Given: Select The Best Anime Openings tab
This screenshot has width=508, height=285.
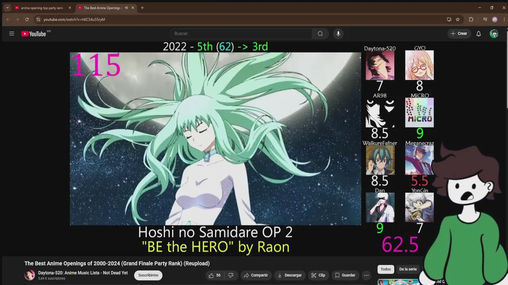Looking at the screenshot, I should tap(103, 8).
